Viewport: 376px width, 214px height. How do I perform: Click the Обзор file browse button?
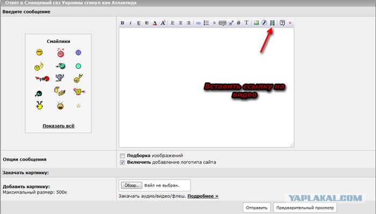(x=132, y=186)
